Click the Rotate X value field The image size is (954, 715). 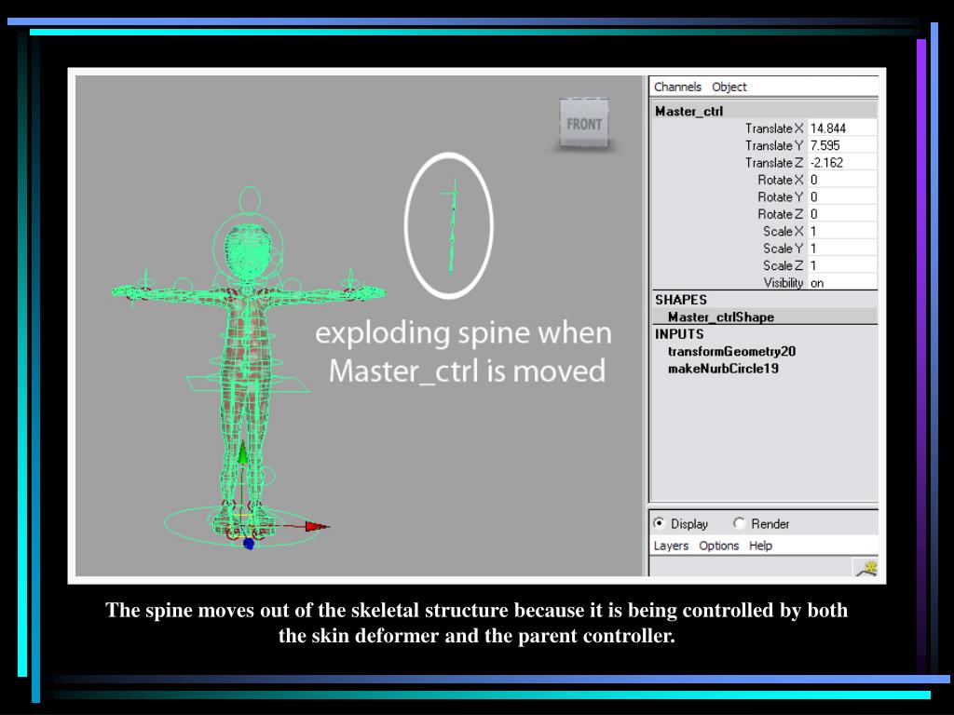842,180
